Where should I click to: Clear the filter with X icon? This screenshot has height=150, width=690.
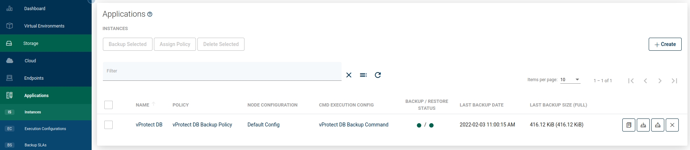click(349, 75)
